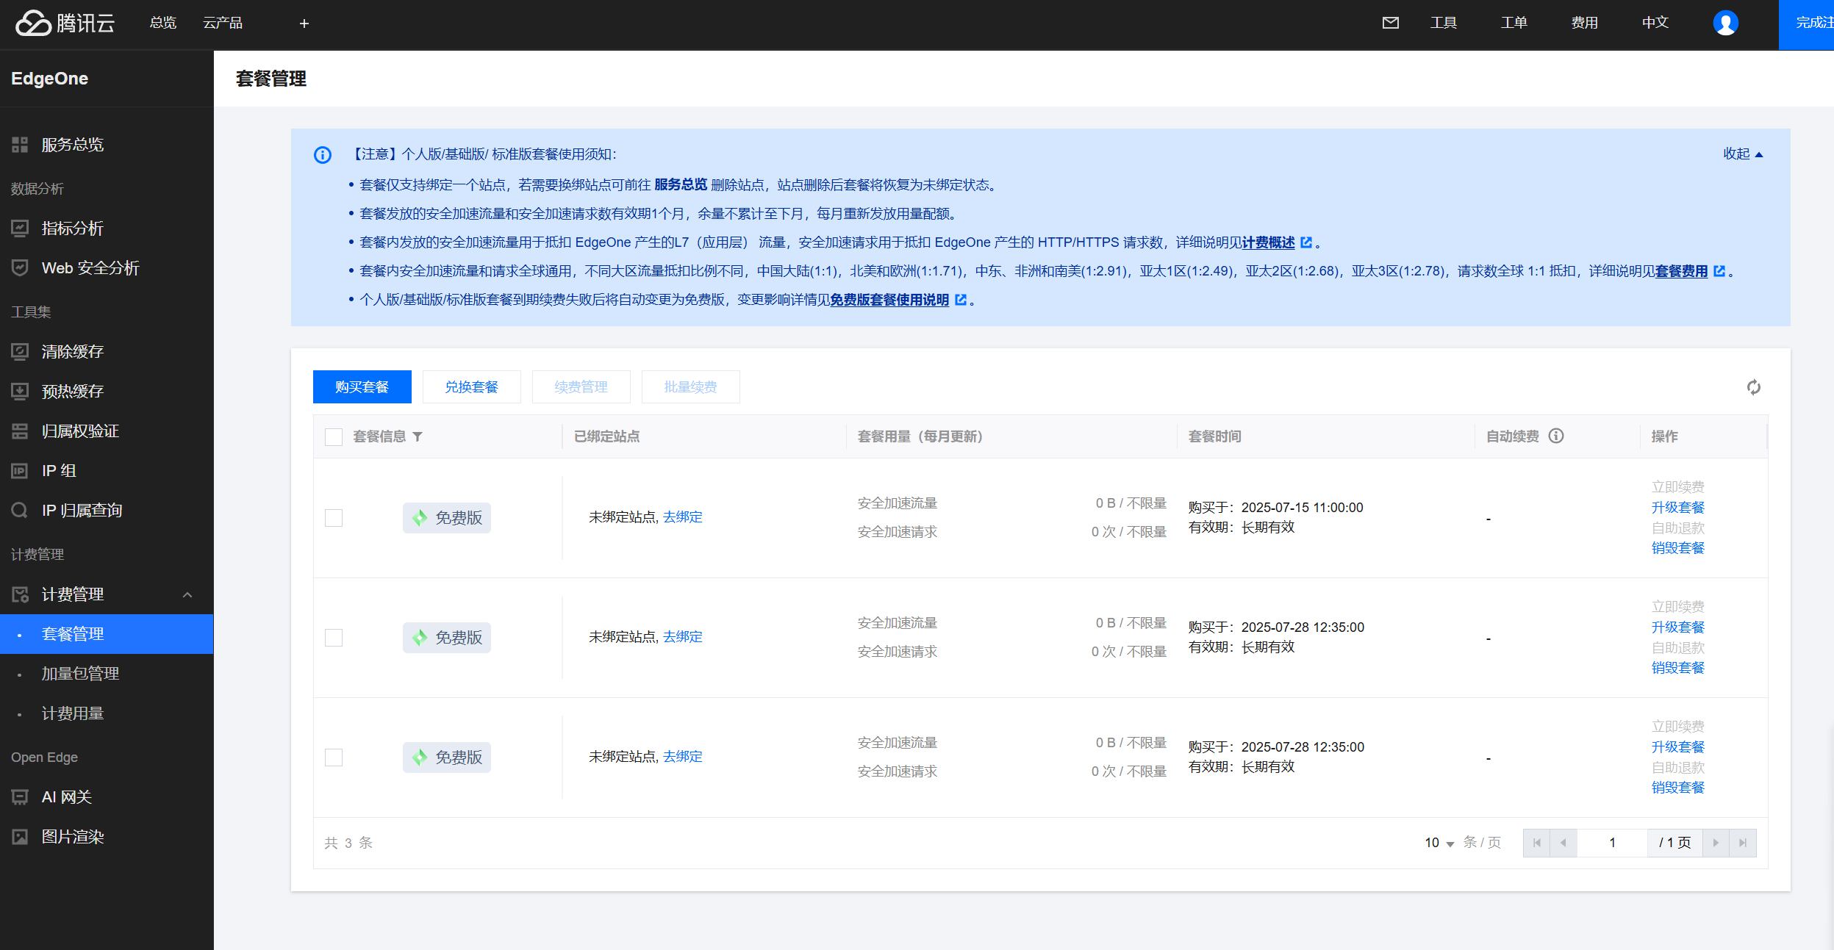Click the 服务总览 link in the notice
This screenshot has width=1834, height=950.
pos(681,185)
